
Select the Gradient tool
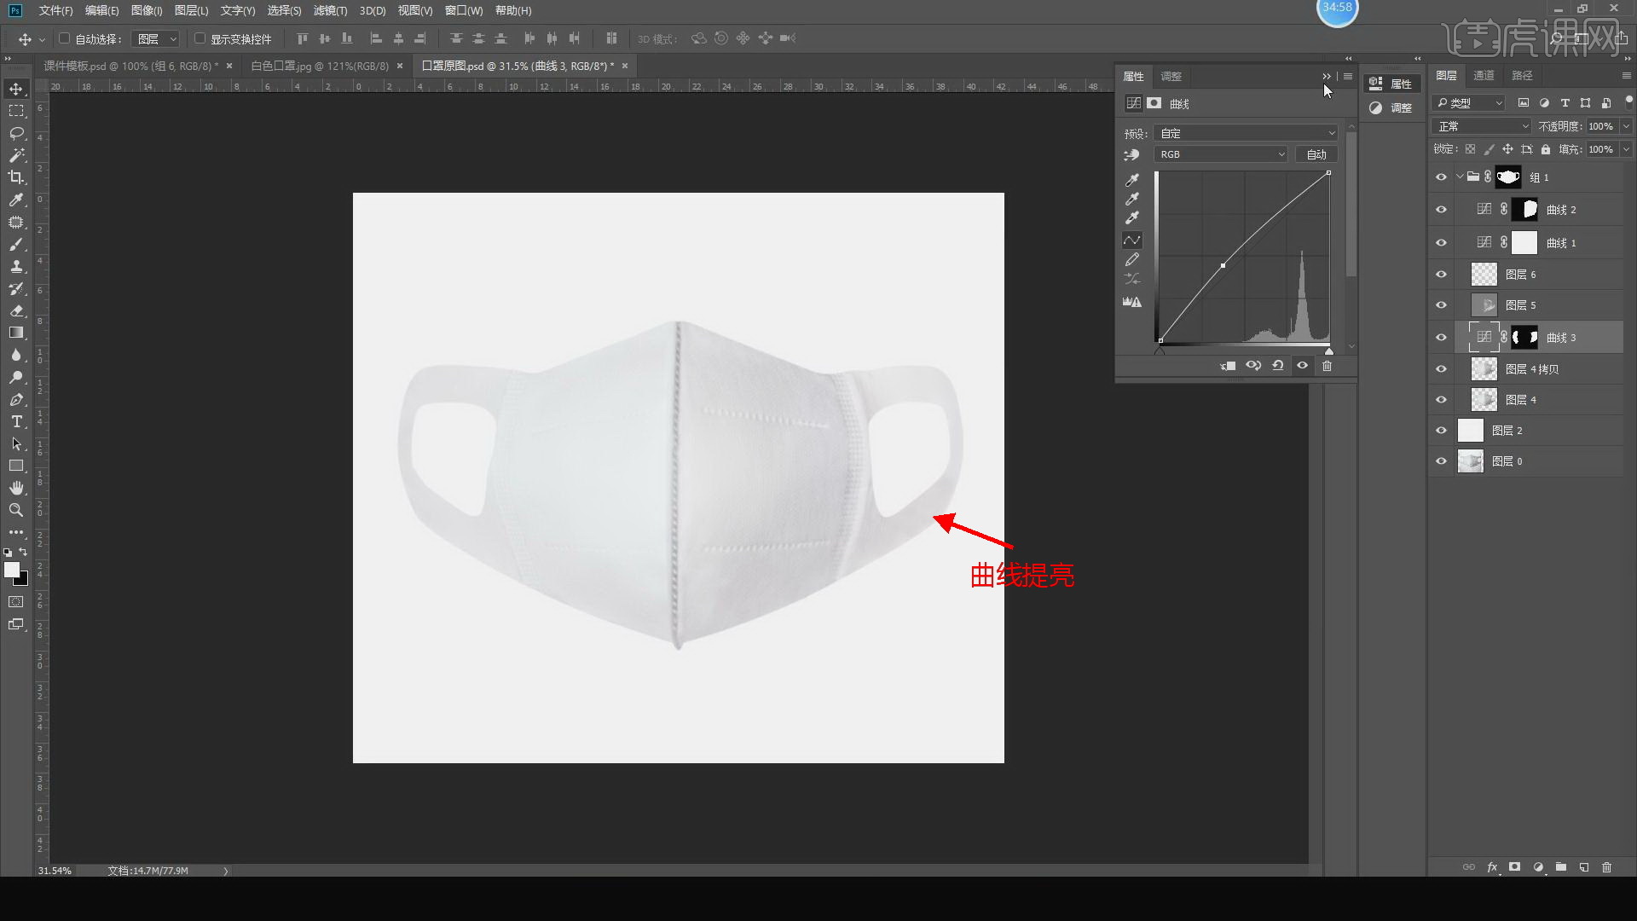(x=16, y=333)
